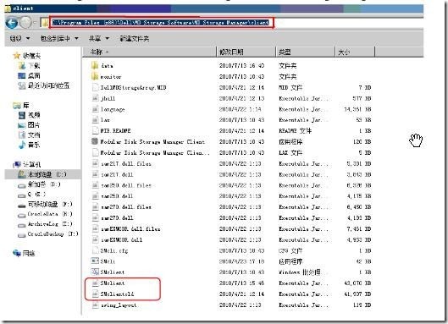Select the sam217.dell.files jar icon
The width and height of the screenshot is (448, 324).
tap(95, 163)
